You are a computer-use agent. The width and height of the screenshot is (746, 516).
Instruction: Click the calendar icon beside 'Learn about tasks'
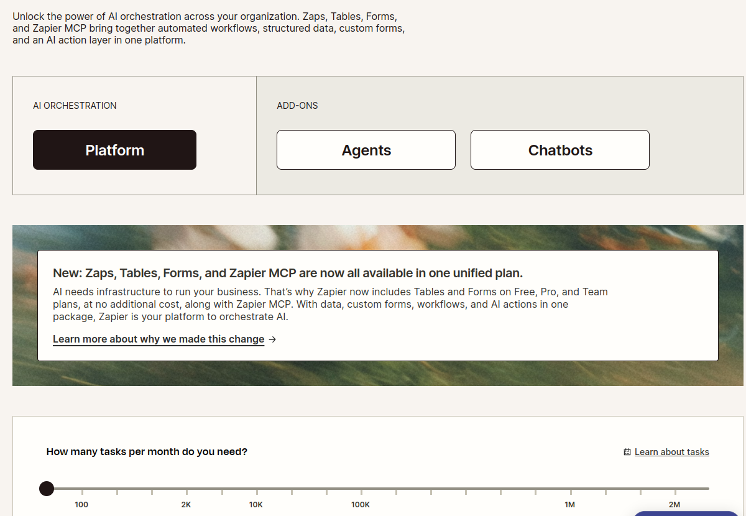627,452
